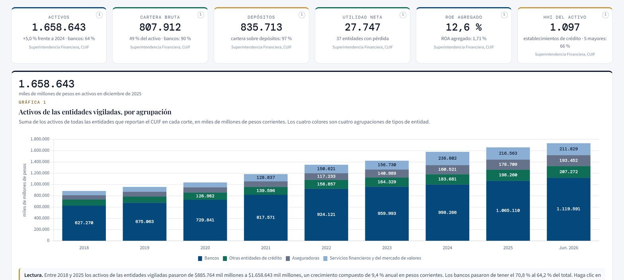
Task: Click Jun. 2026 Aseguradoras segment 193.452
Action: pyautogui.click(x=568, y=160)
